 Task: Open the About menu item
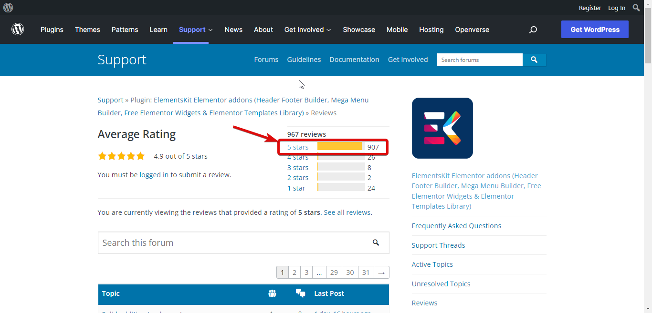pyautogui.click(x=263, y=30)
